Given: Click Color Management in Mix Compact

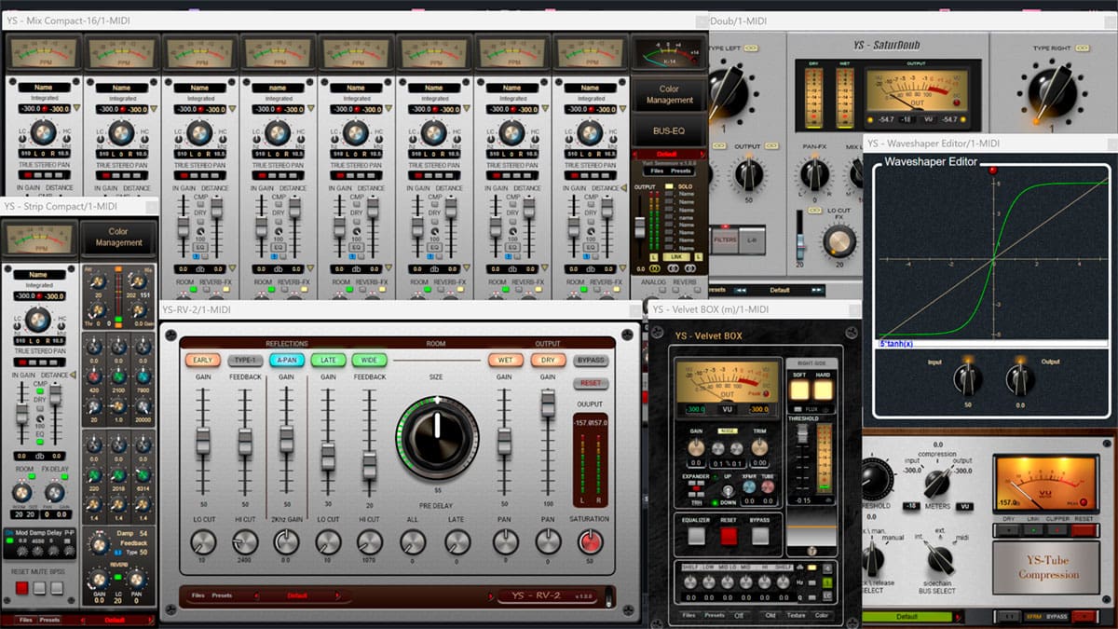Looking at the screenshot, I should click(x=670, y=95).
